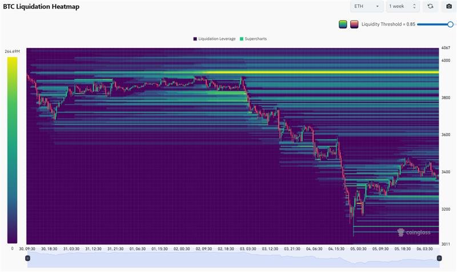Click the 264.69M color scale label

(x=12, y=51)
